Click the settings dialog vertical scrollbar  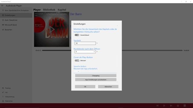117,54
